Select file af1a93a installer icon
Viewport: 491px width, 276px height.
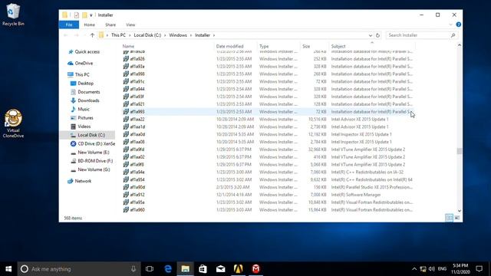(x=126, y=67)
